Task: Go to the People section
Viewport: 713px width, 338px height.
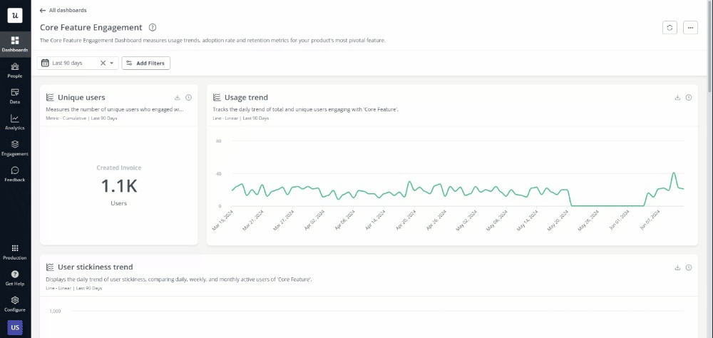Action: (x=15, y=70)
